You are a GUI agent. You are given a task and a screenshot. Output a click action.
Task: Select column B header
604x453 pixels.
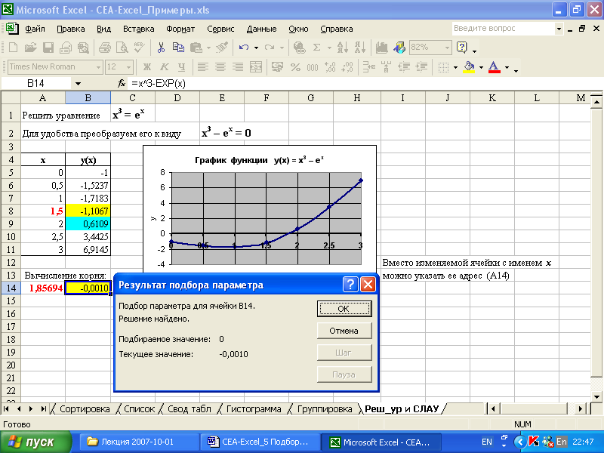88,98
